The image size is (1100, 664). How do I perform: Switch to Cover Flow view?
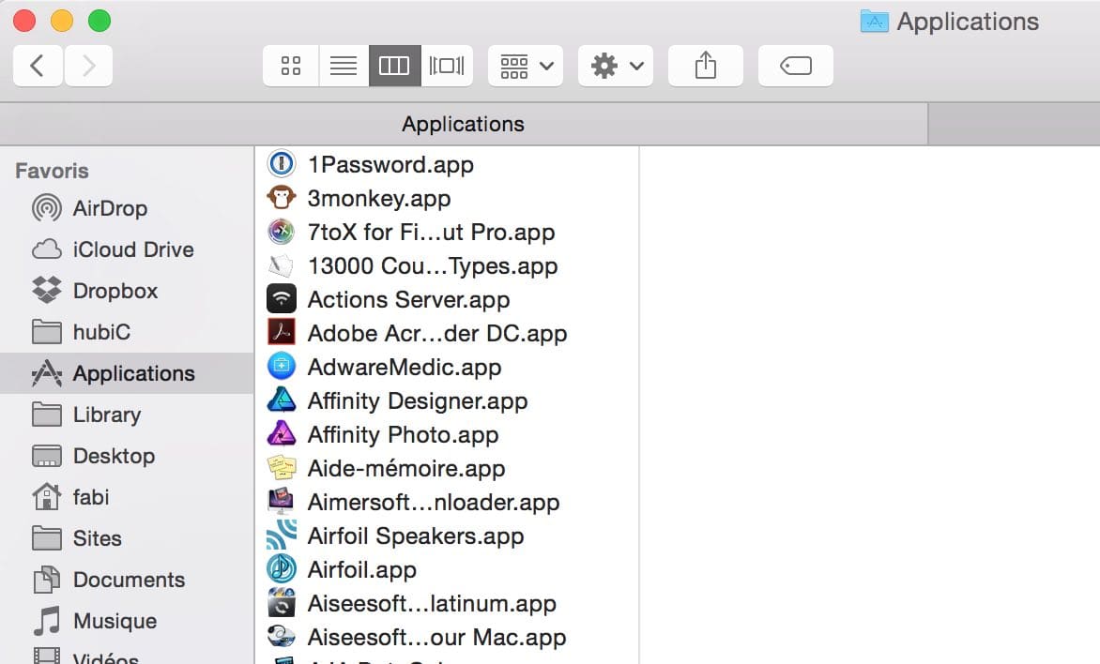click(447, 66)
